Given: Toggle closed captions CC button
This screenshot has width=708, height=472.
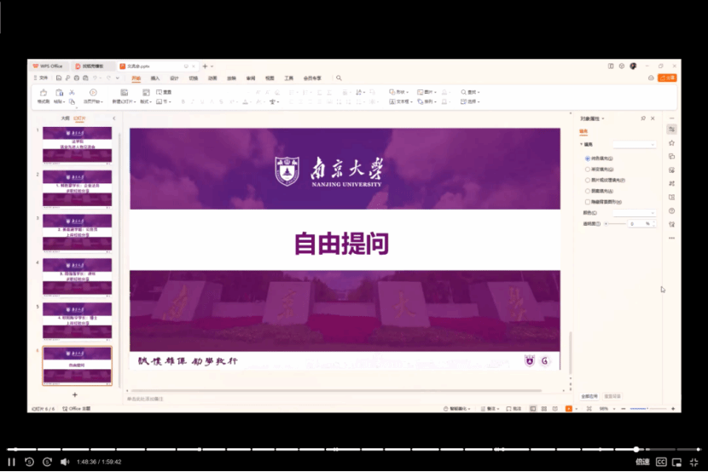Looking at the screenshot, I should tap(660, 462).
